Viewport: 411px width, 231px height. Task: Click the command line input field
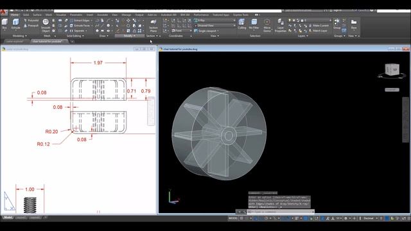pos(280,212)
